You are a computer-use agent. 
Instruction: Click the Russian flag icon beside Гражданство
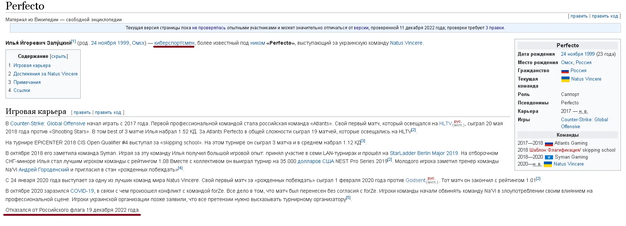(x=565, y=71)
